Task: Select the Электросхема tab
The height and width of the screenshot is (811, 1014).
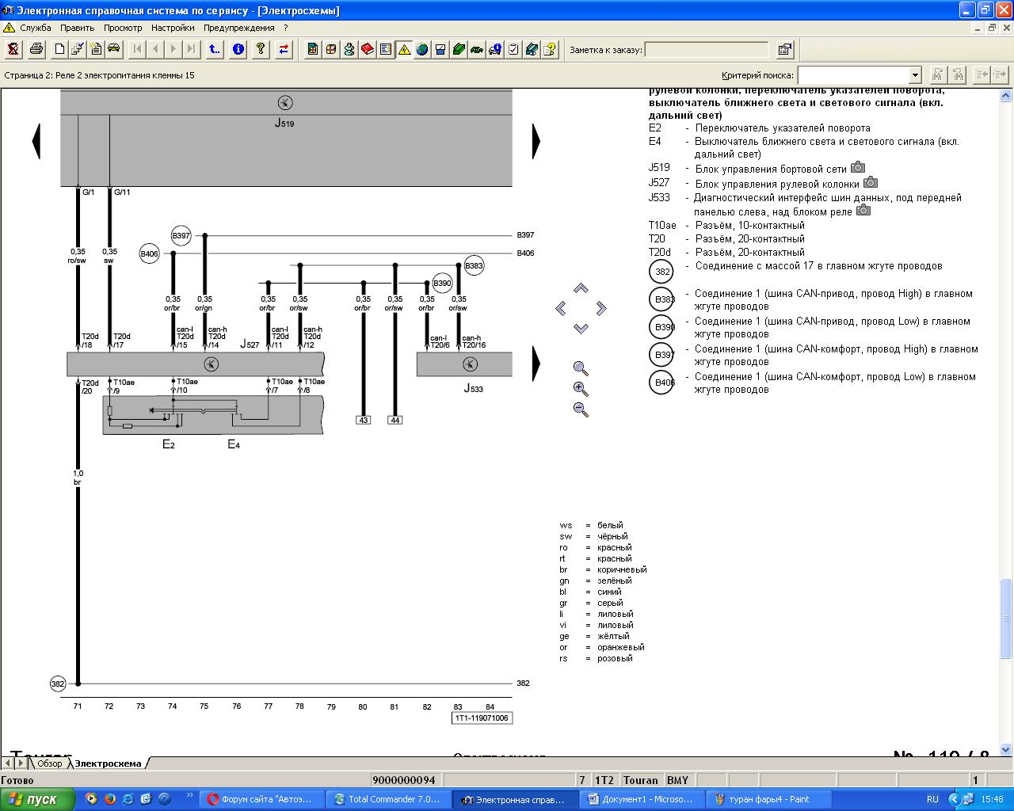Action: 108,763
